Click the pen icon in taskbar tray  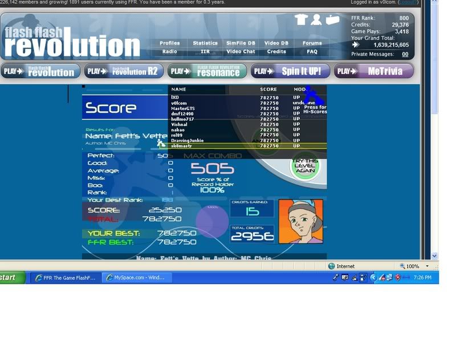(x=336, y=278)
